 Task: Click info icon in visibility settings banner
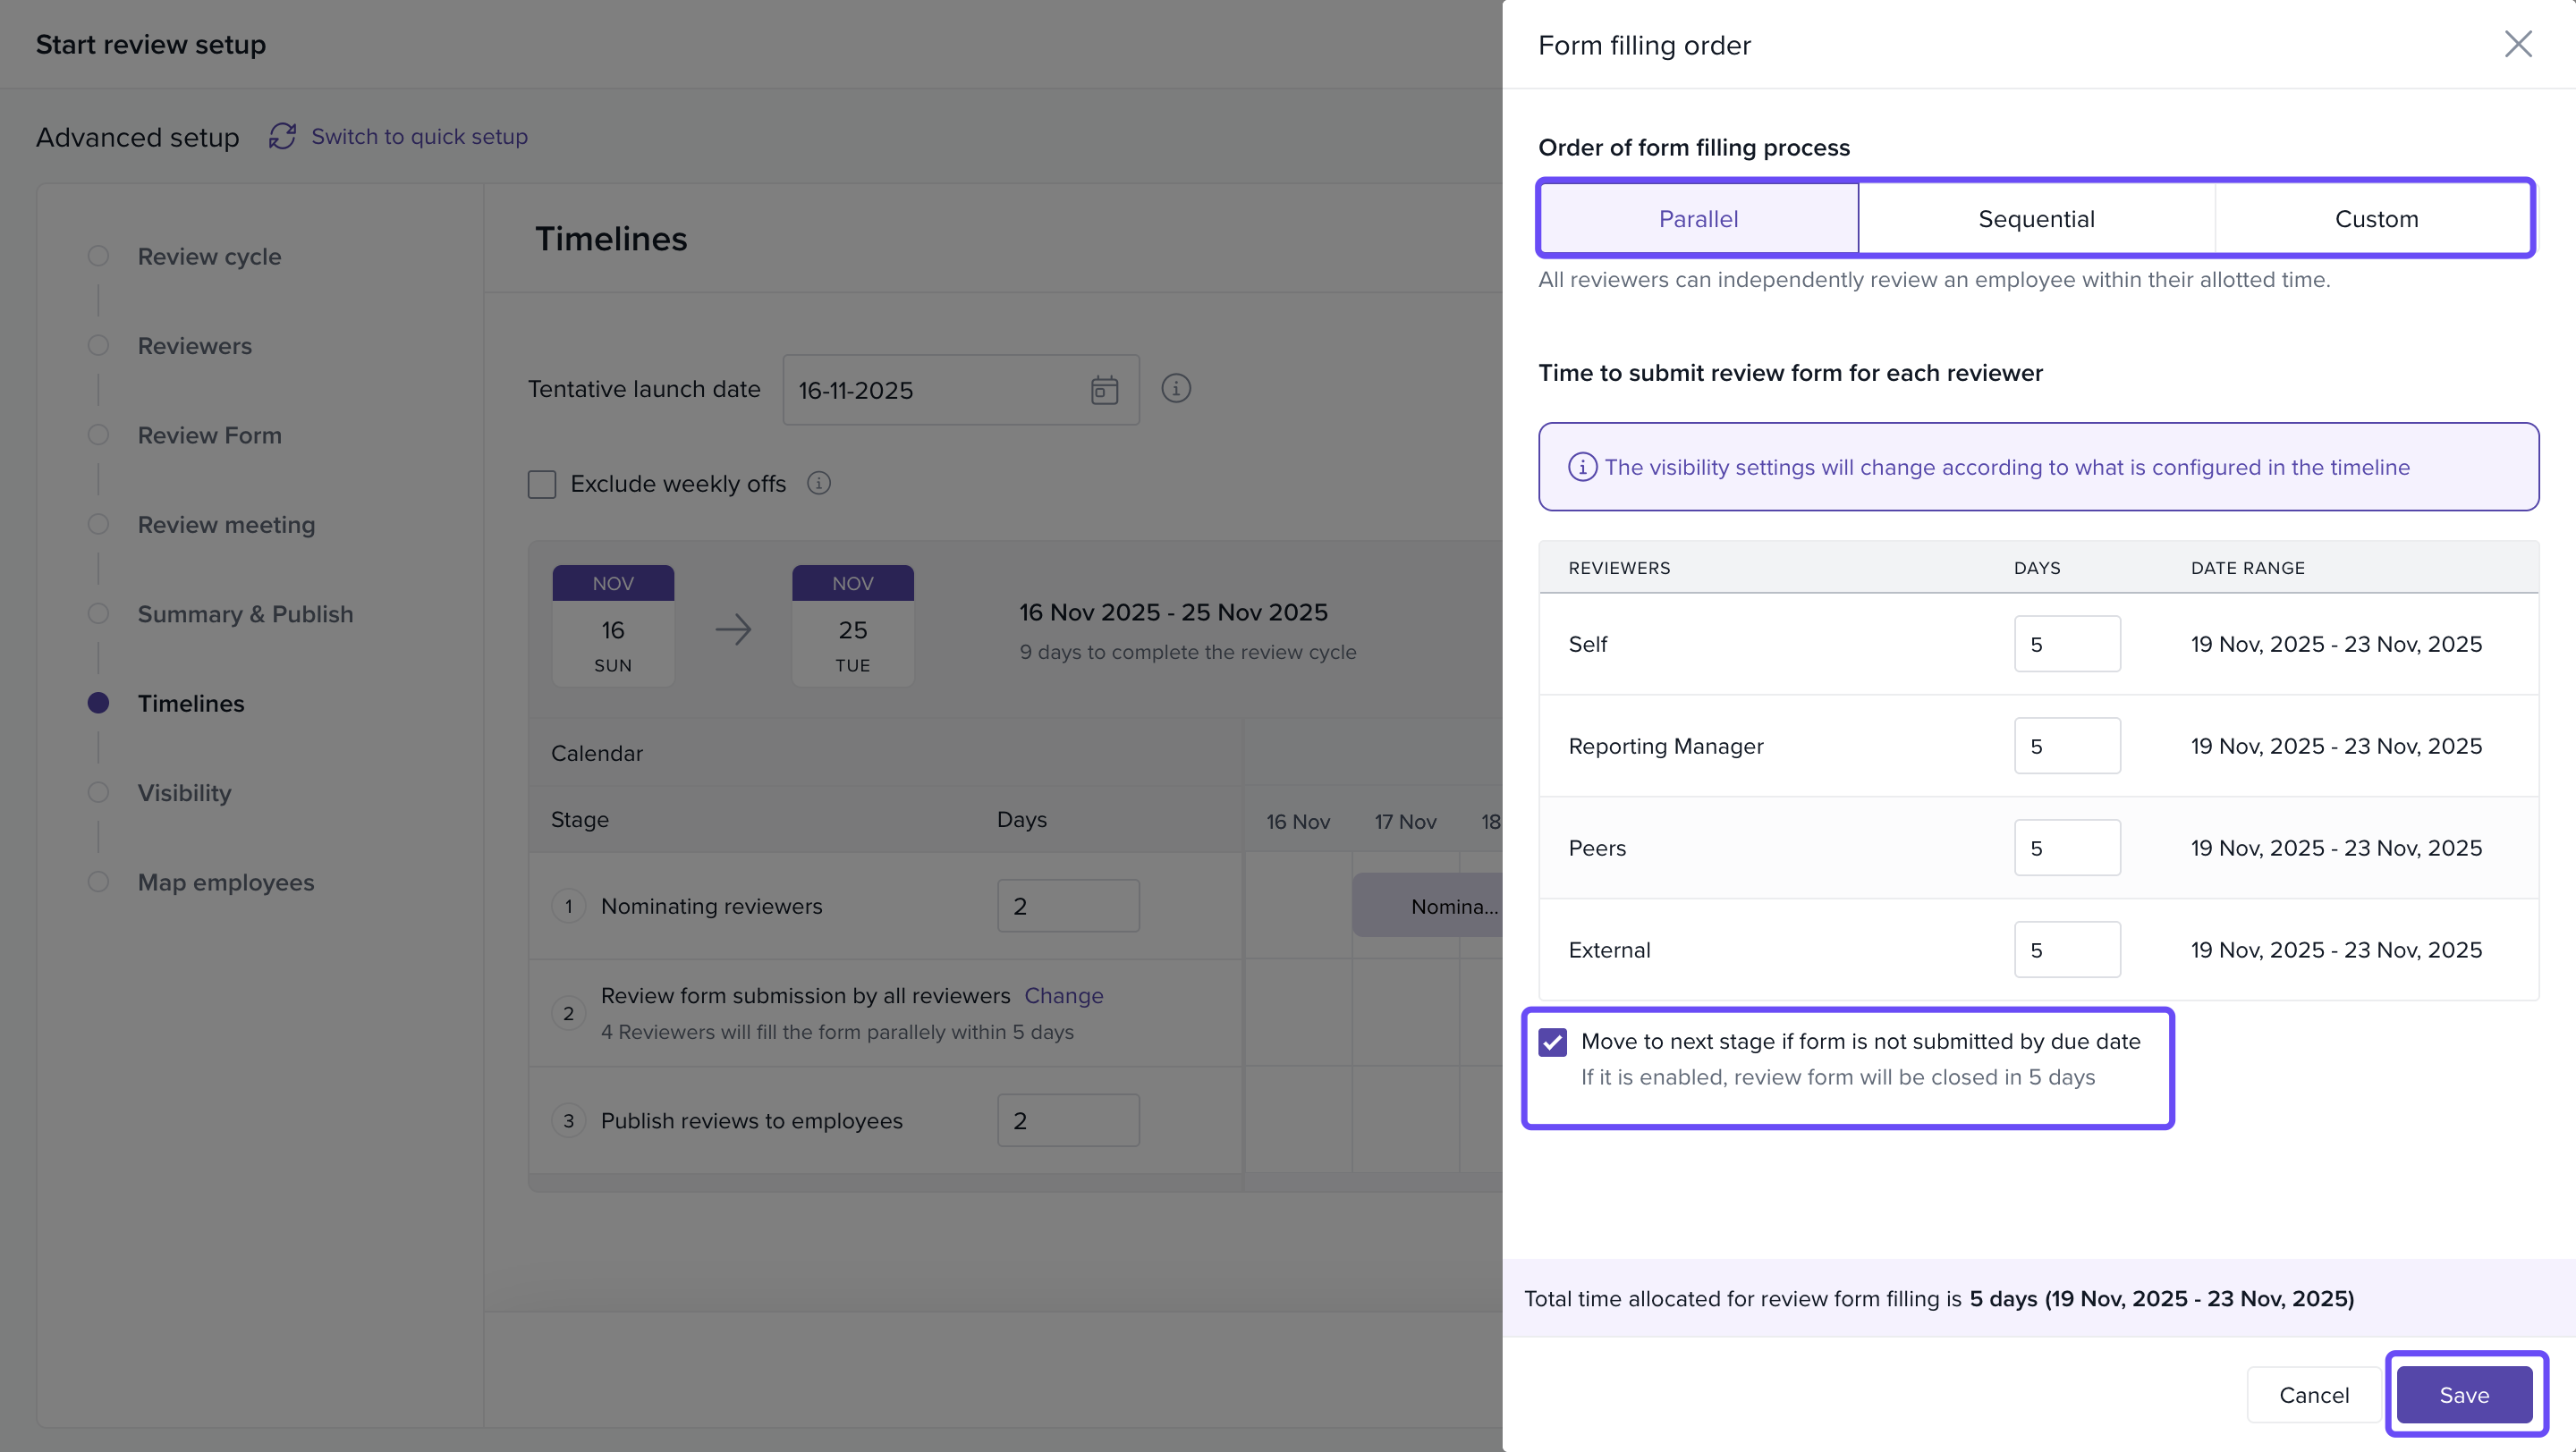click(x=1581, y=467)
